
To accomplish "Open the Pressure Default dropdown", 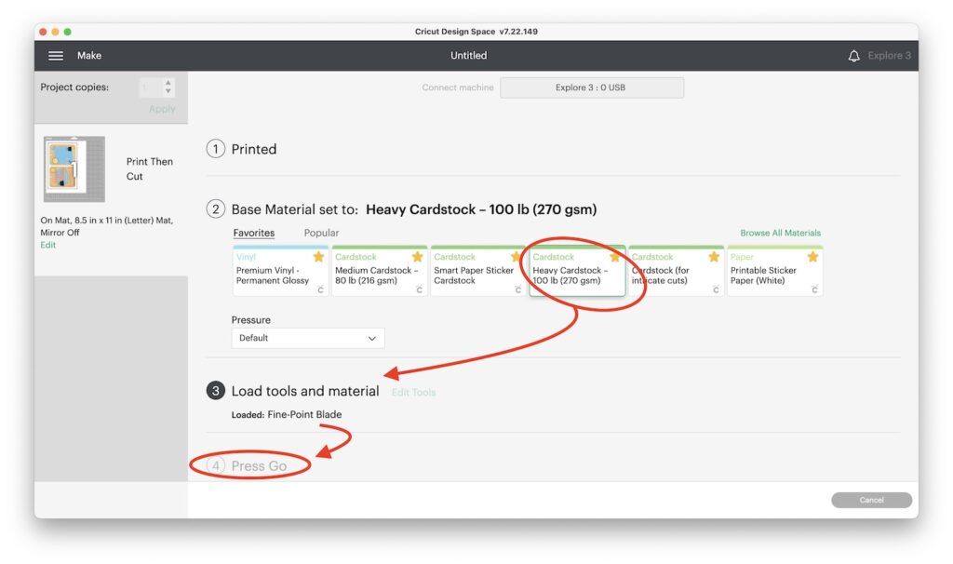I will click(x=307, y=338).
